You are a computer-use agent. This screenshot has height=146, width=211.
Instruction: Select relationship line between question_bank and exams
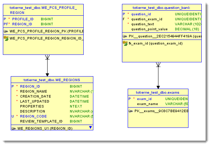[x=158, y=76]
